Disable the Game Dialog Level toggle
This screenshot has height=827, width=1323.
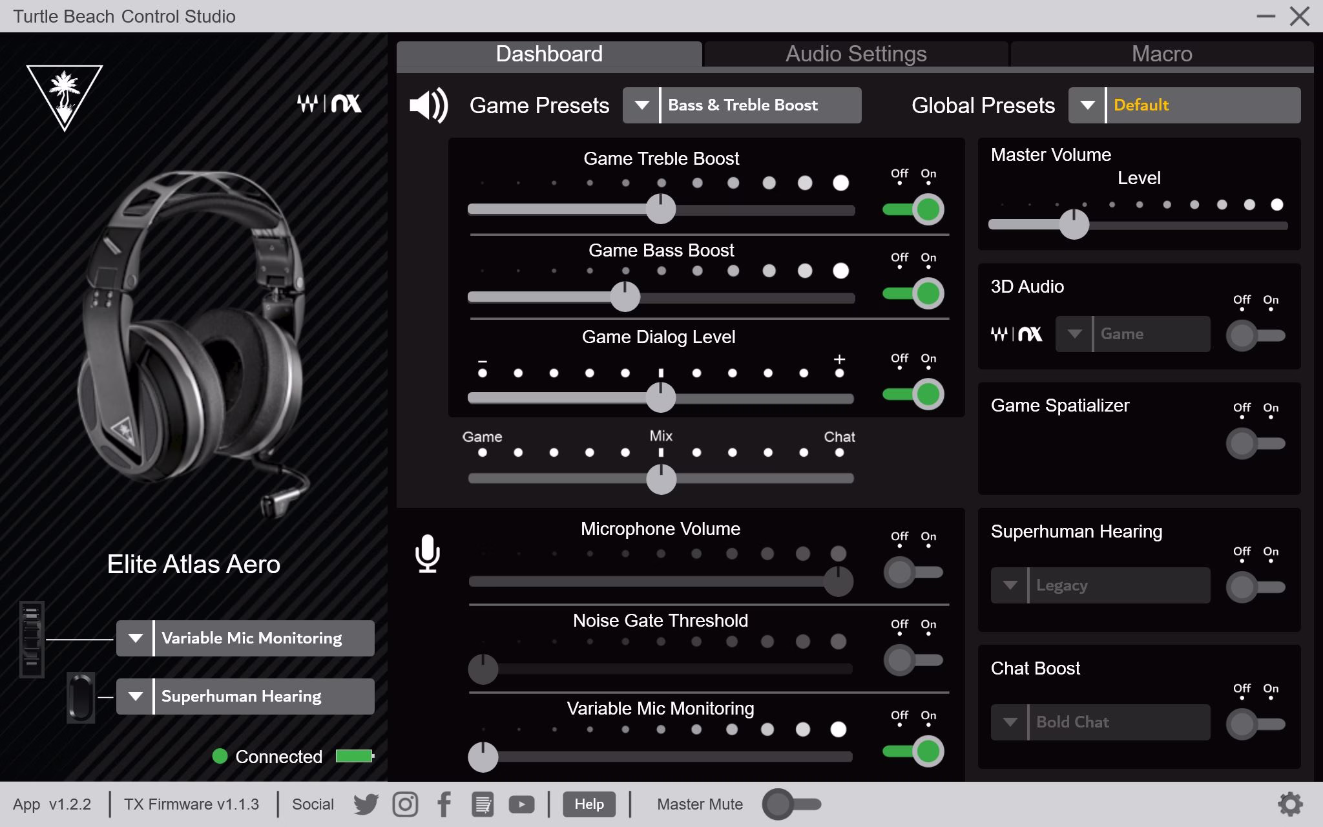tap(913, 394)
